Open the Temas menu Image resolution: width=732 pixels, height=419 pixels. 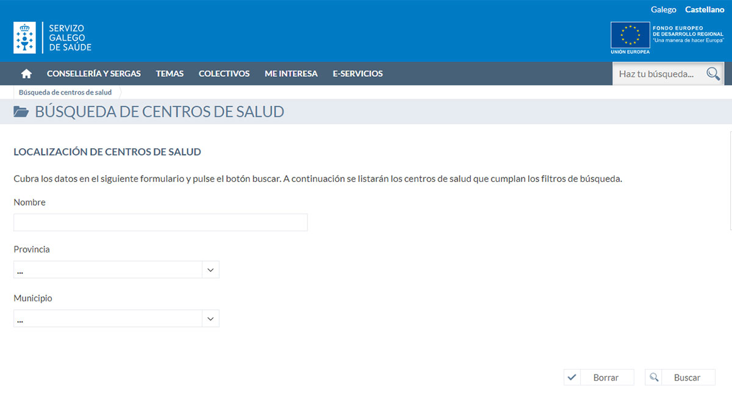(x=170, y=74)
